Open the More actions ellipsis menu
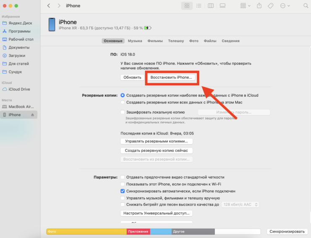This screenshot has width=311, height=238. click(x=285, y=6)
